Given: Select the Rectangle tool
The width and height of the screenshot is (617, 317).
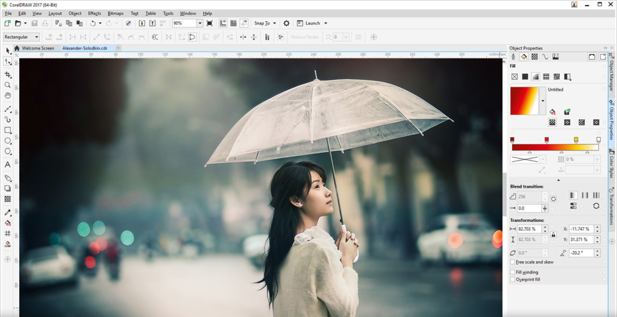Looking at the screenshot, I should tap(7, 130).
